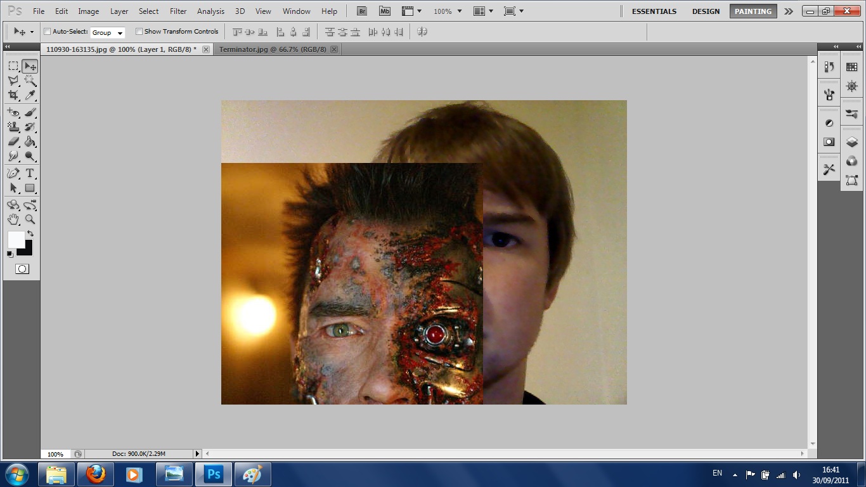This screenshot has height=487, width=866.
Task: Select the Rectangle shape tool
Action: coord(30,188)
